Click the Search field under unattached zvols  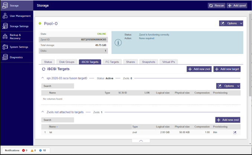(x=58, y=120)
